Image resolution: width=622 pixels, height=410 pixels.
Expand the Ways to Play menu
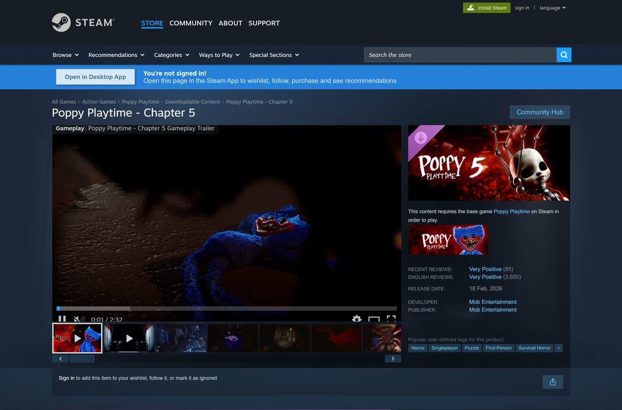point(219,55)
